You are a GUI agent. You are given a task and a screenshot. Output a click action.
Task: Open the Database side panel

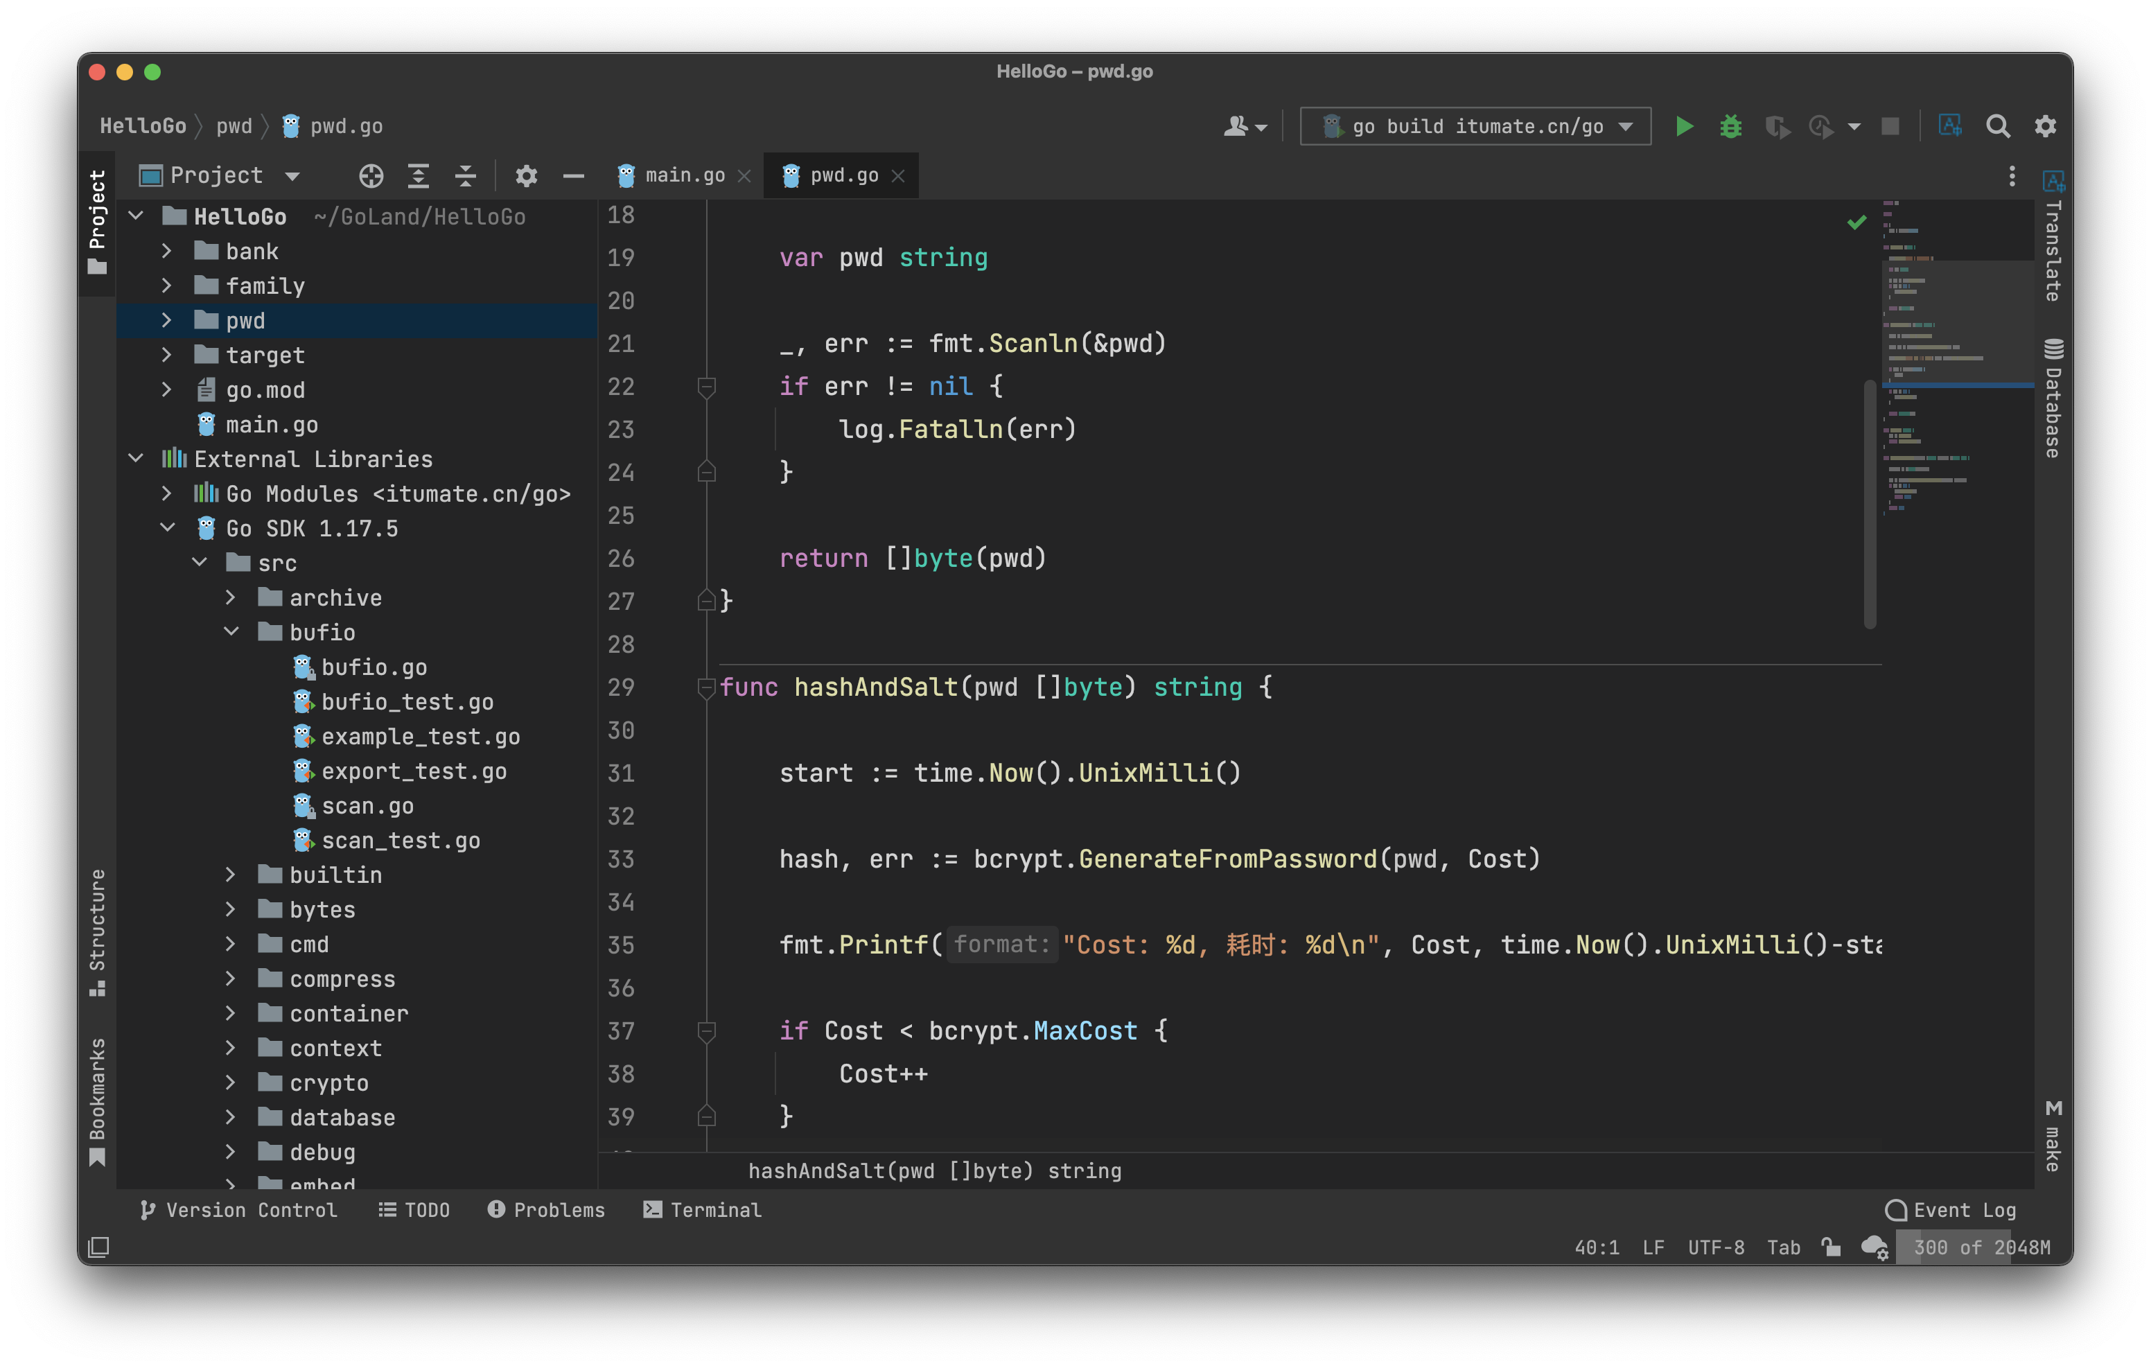pos(2053,398)
